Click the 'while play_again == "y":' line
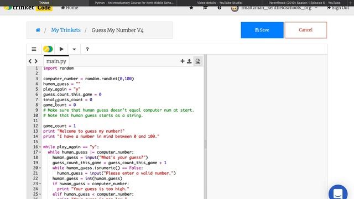354x199 pixels. pos(71,147)
